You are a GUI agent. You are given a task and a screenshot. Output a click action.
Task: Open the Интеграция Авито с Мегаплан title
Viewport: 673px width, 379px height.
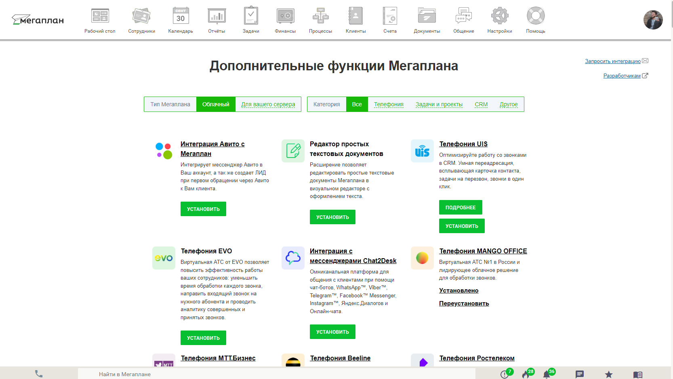pyautogui.click(x=212, y=149)
